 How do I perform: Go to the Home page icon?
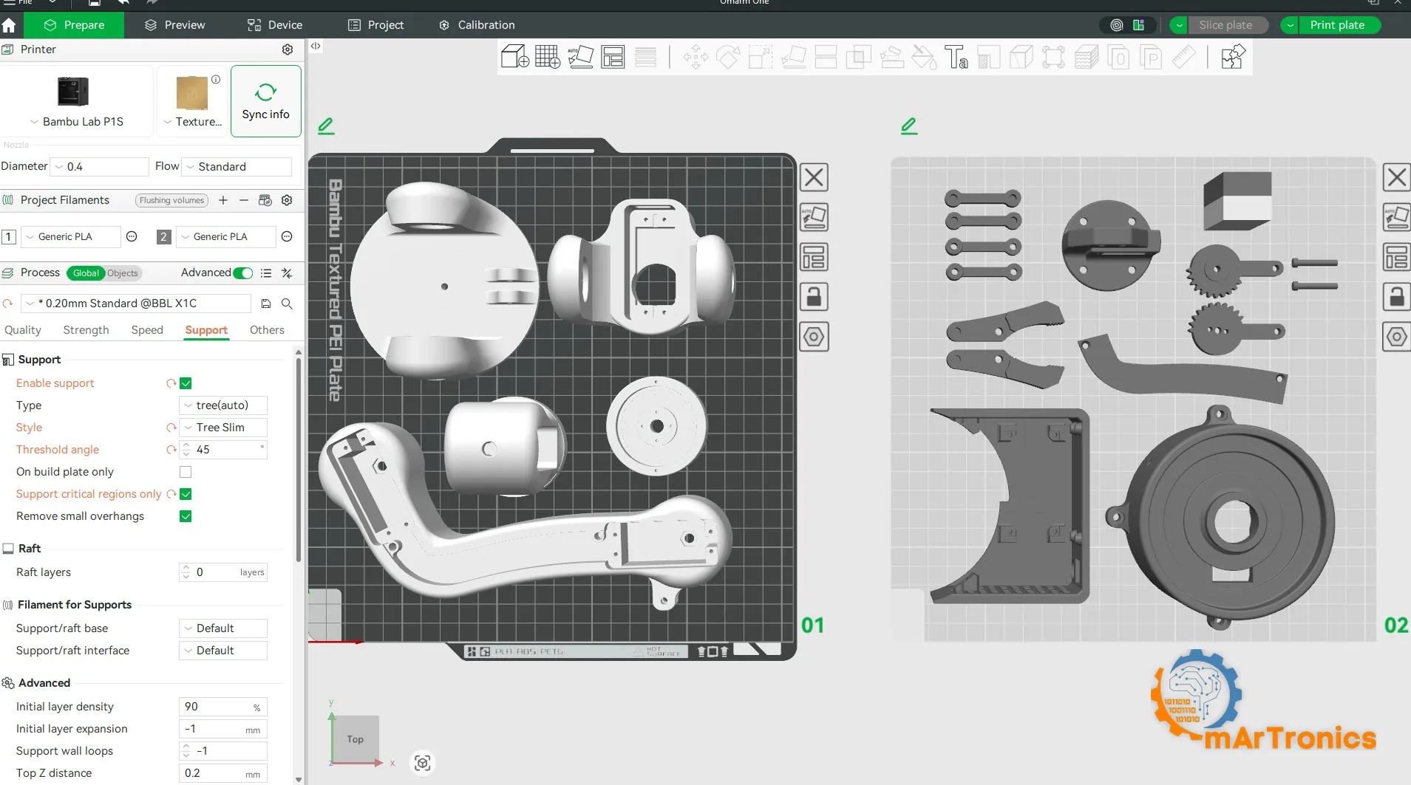(x=9, y=25)
